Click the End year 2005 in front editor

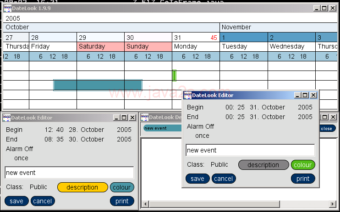coord(305,117)
